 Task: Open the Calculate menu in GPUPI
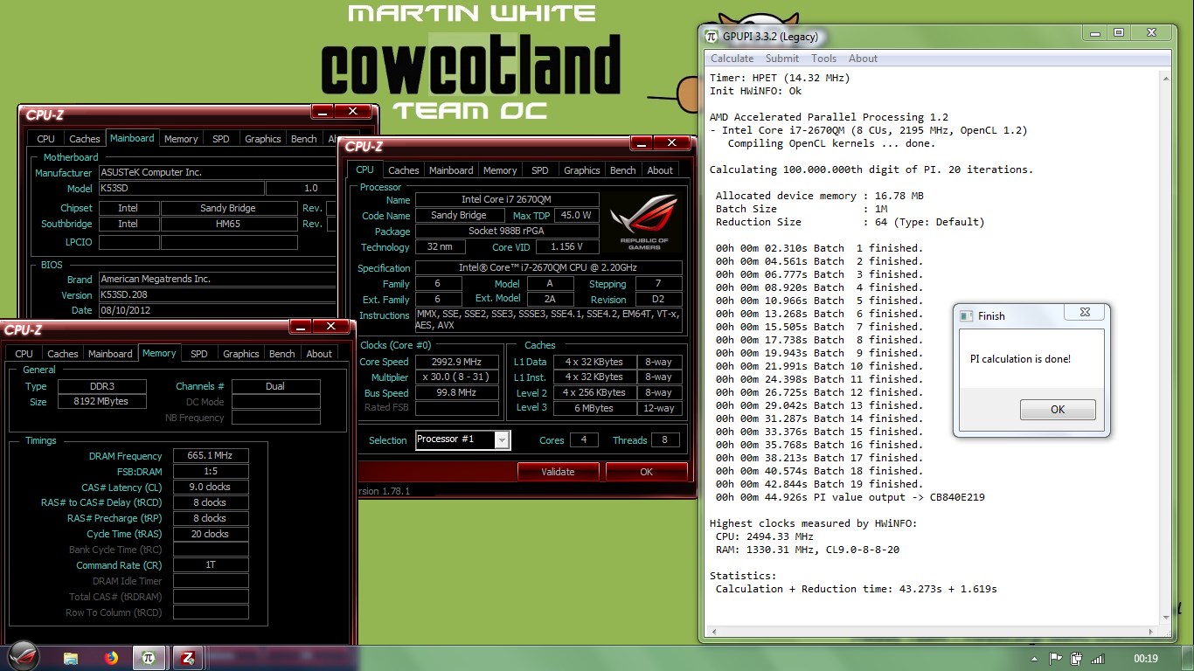click(x=732, y=59)
